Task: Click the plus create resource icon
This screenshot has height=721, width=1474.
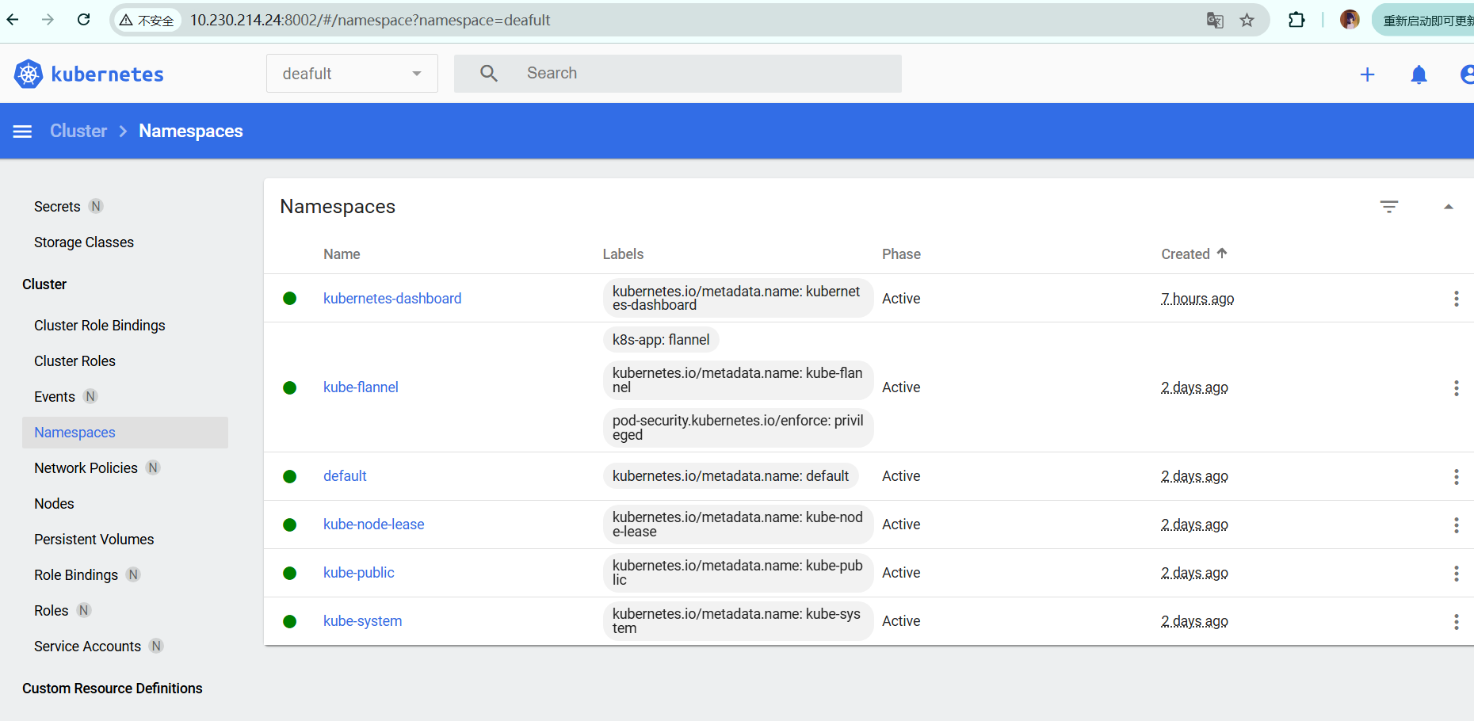Action: pyautogui.click(x=1367, y=74)
